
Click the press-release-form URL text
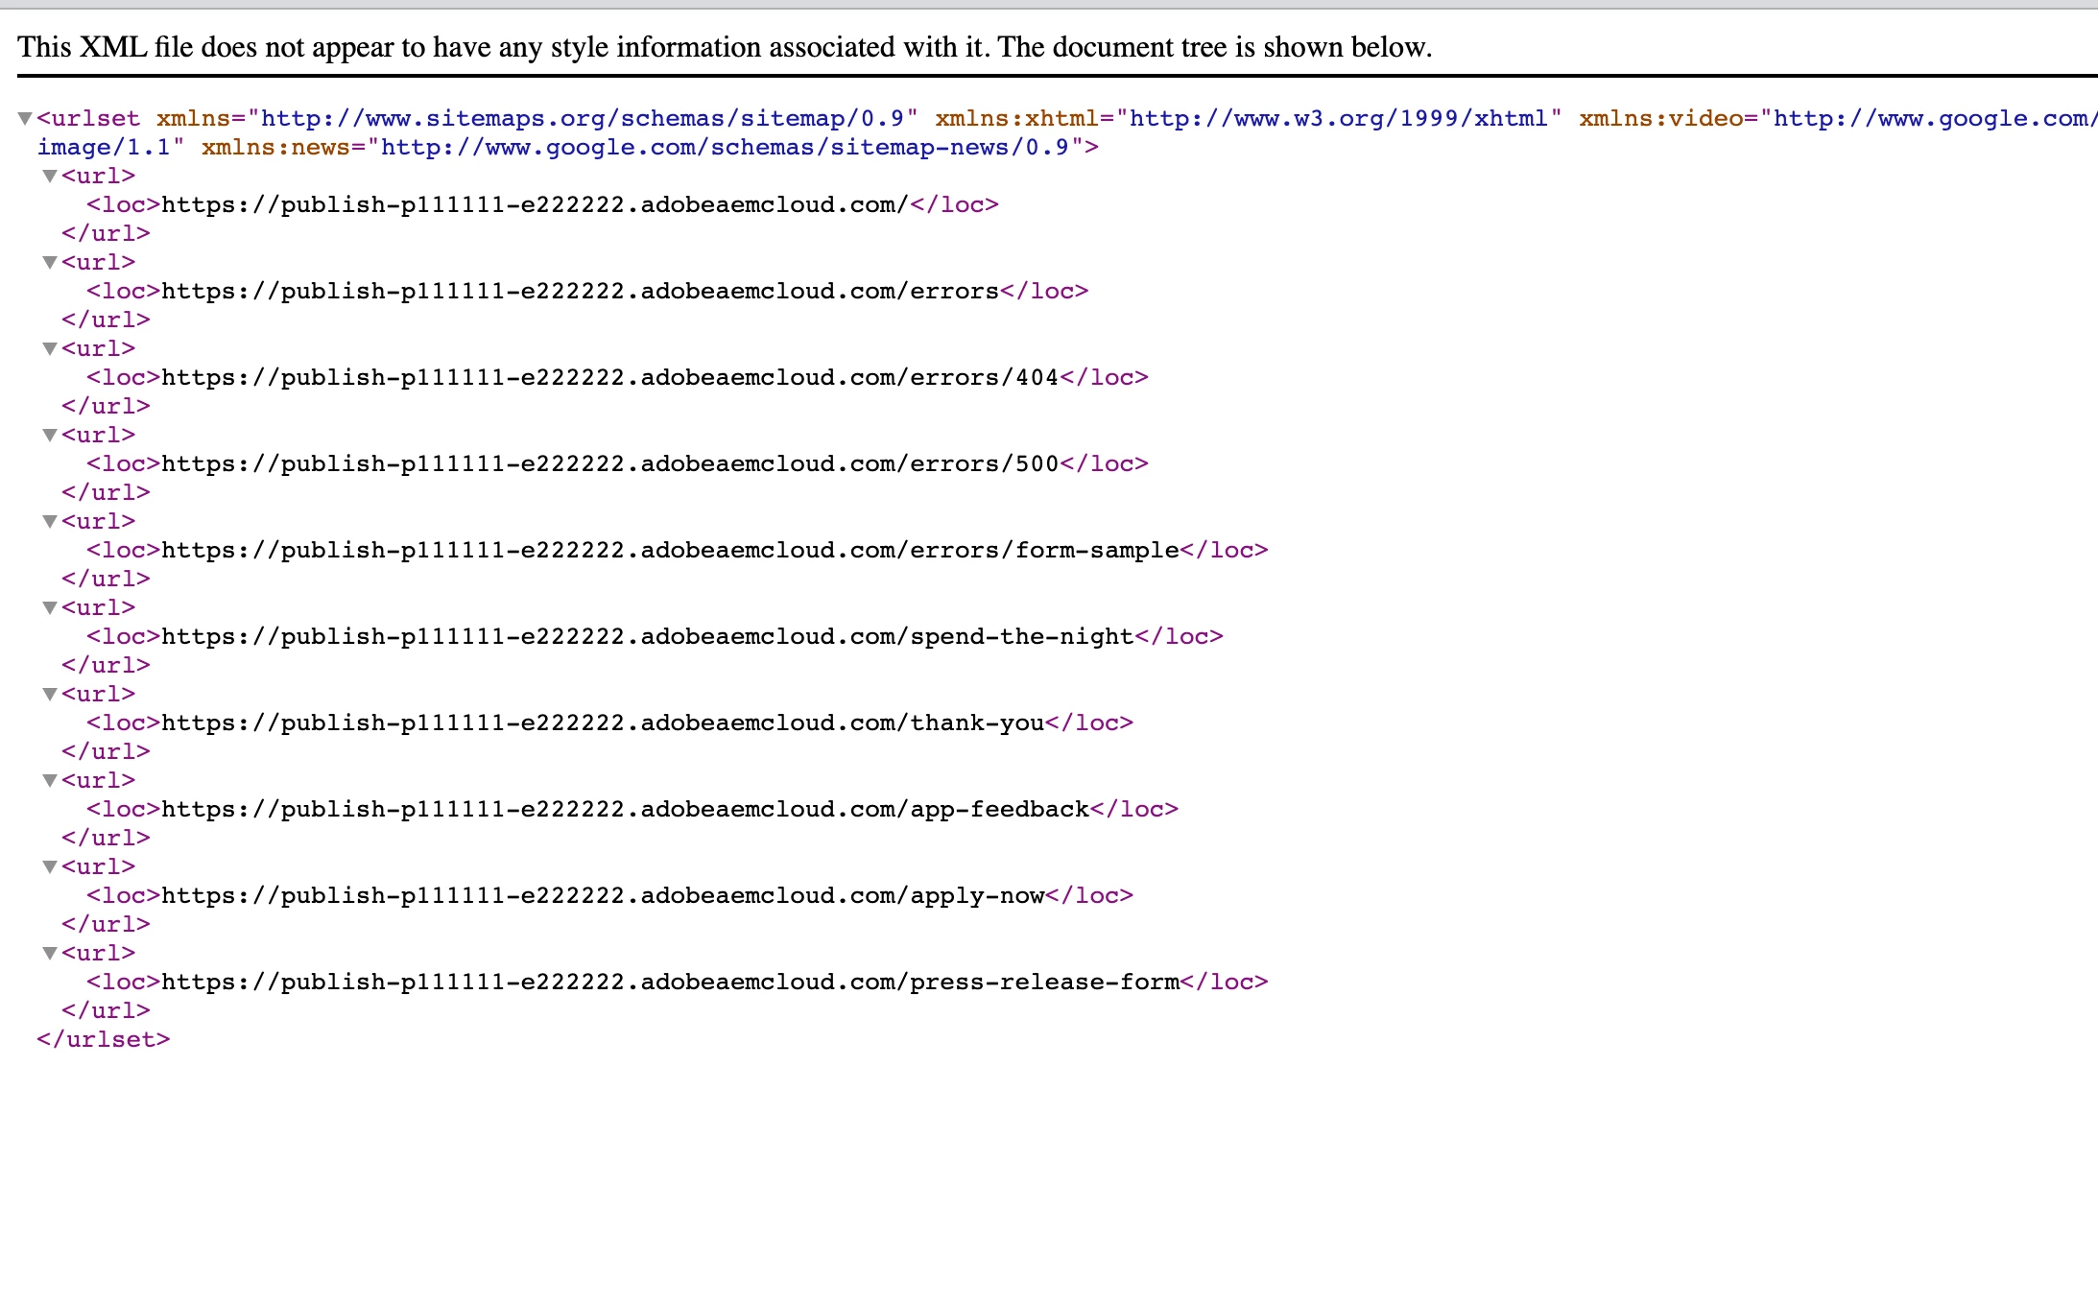coord(670,983)
